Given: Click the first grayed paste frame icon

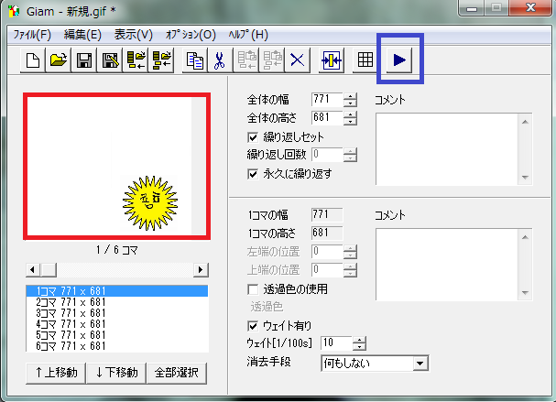Looking at the screenshot, I should coord(246,60).
